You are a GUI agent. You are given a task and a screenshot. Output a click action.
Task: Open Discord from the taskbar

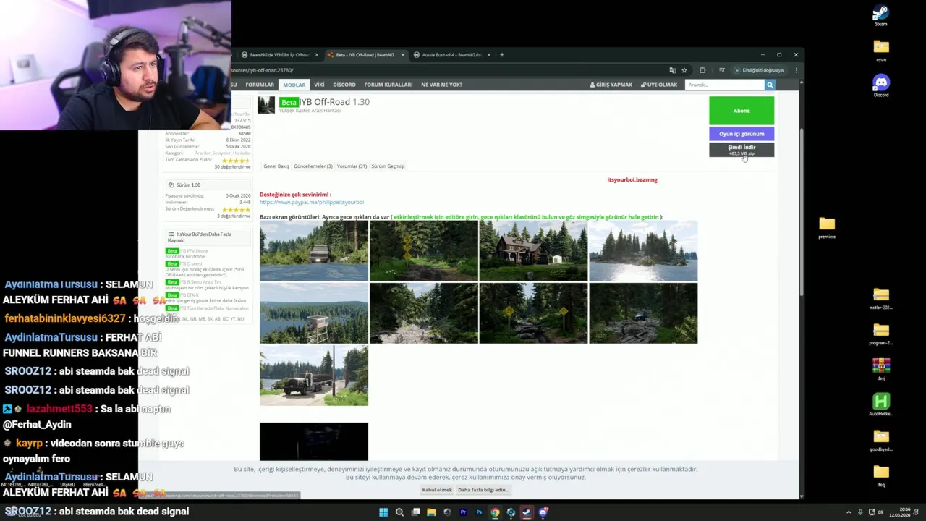[543, 512]
